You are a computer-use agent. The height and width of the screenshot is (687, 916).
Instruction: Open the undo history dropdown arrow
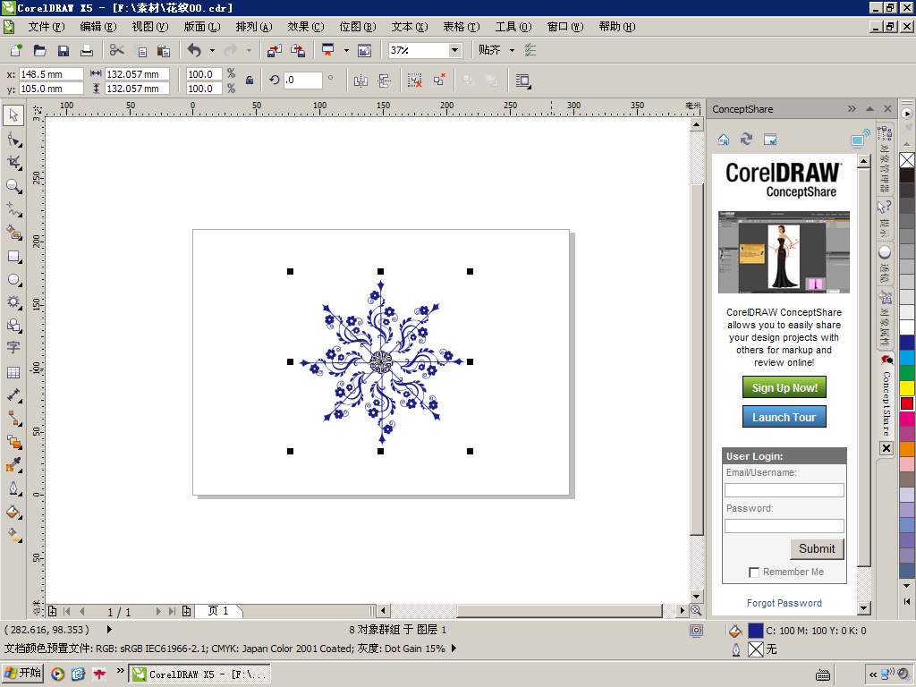coord(212,50)
